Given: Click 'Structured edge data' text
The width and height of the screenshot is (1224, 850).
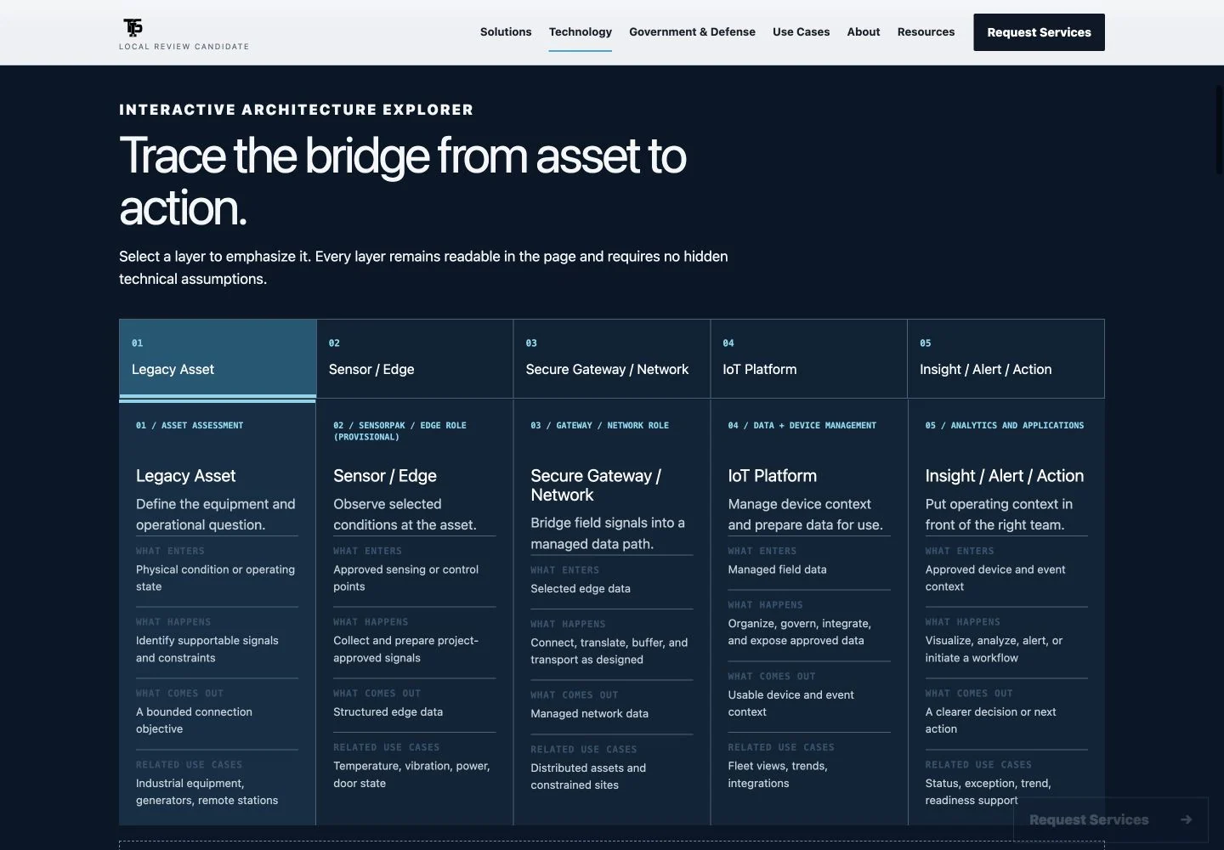Looking at the screenshot, I should [388, 711].
